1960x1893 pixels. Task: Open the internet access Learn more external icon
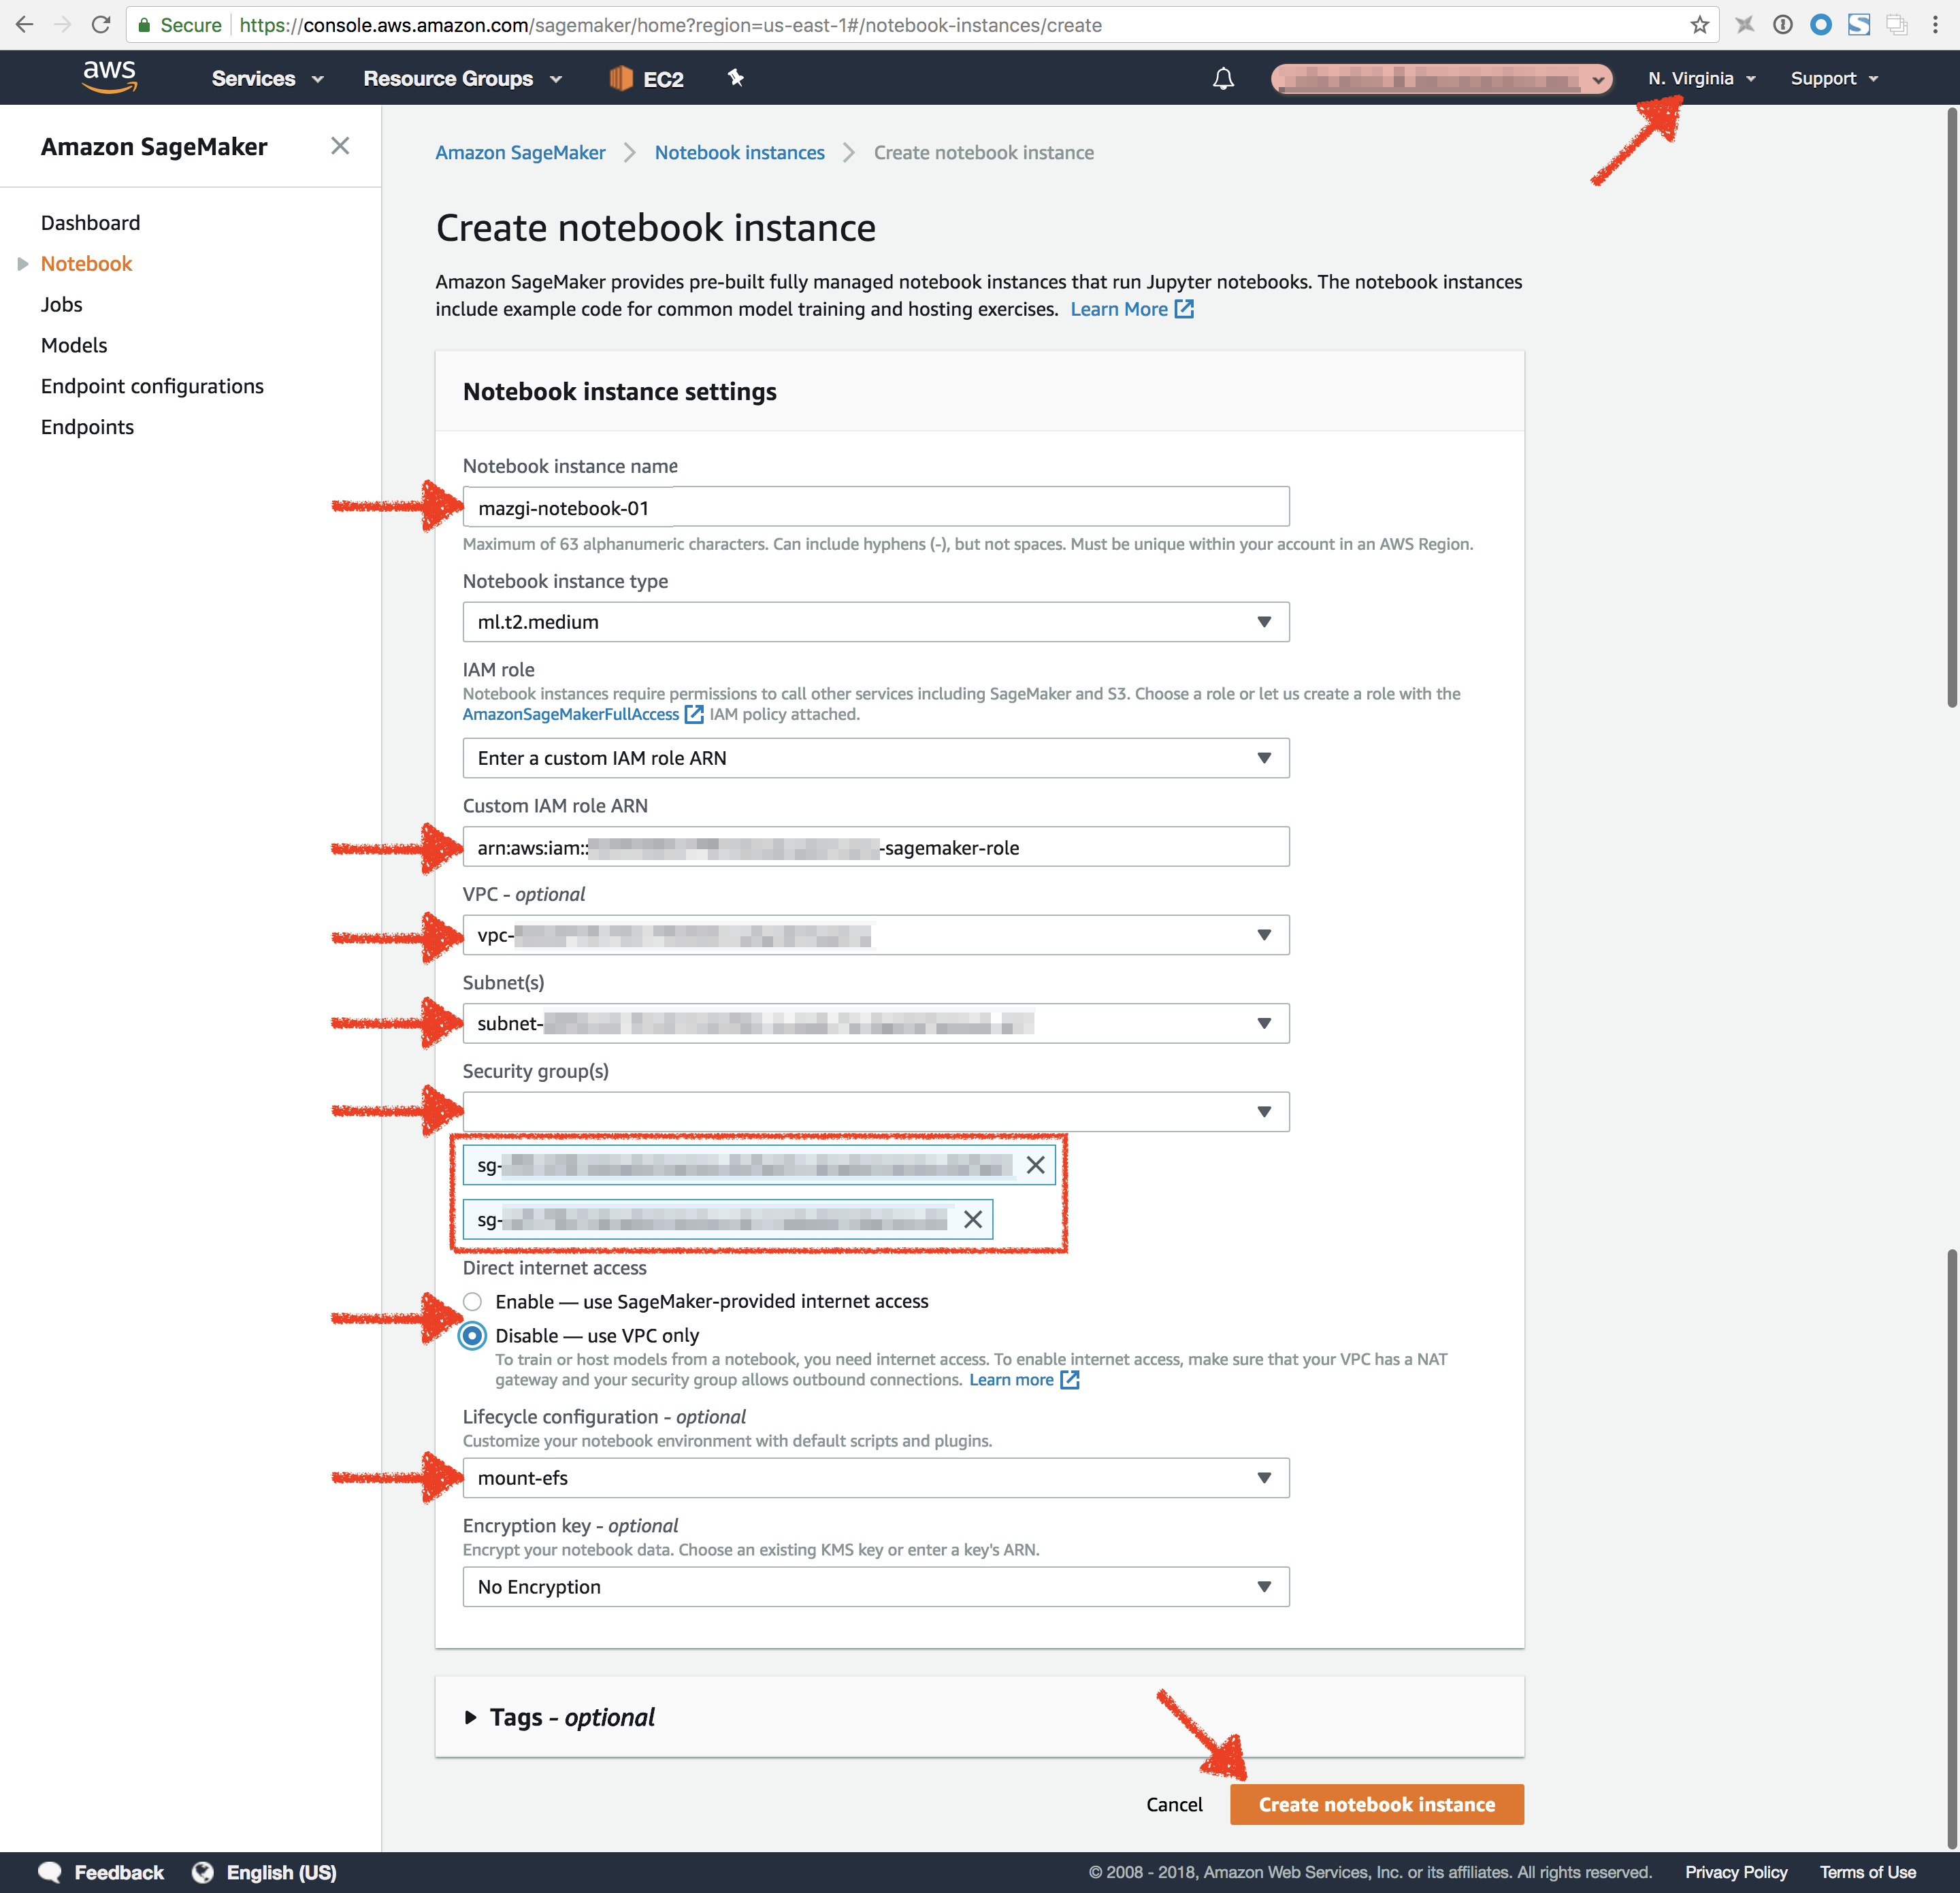(1069, 1380)
